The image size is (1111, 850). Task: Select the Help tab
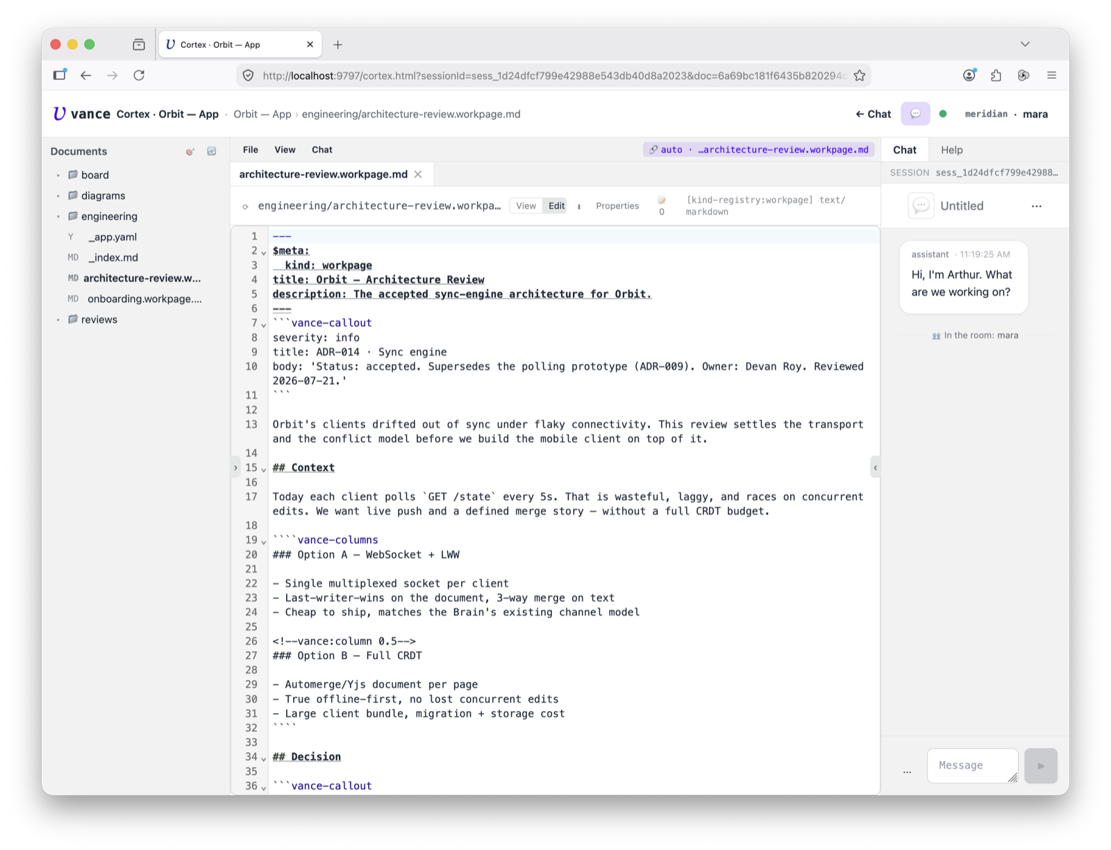pyautogui.click(x=951, y=150)
